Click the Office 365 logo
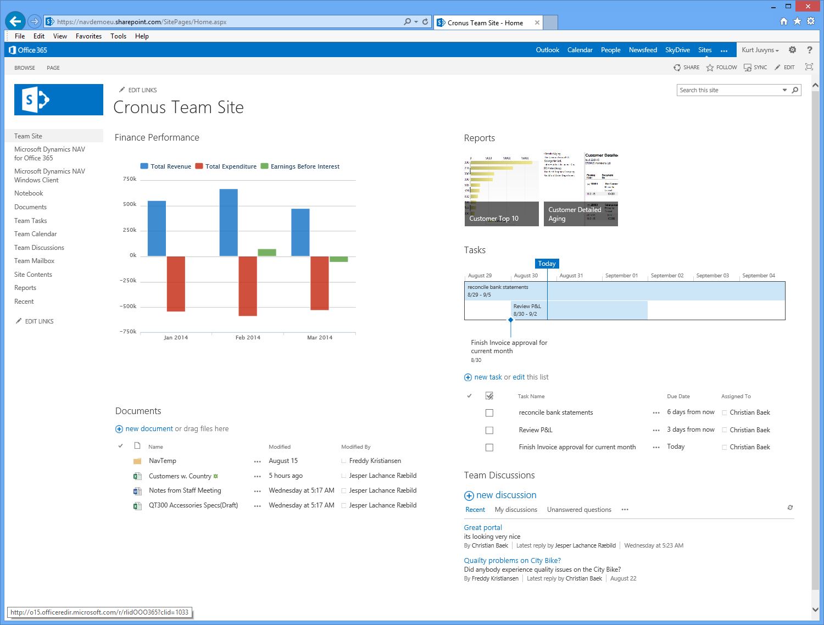This screenshot has height=625, width=824. [28, 50]
